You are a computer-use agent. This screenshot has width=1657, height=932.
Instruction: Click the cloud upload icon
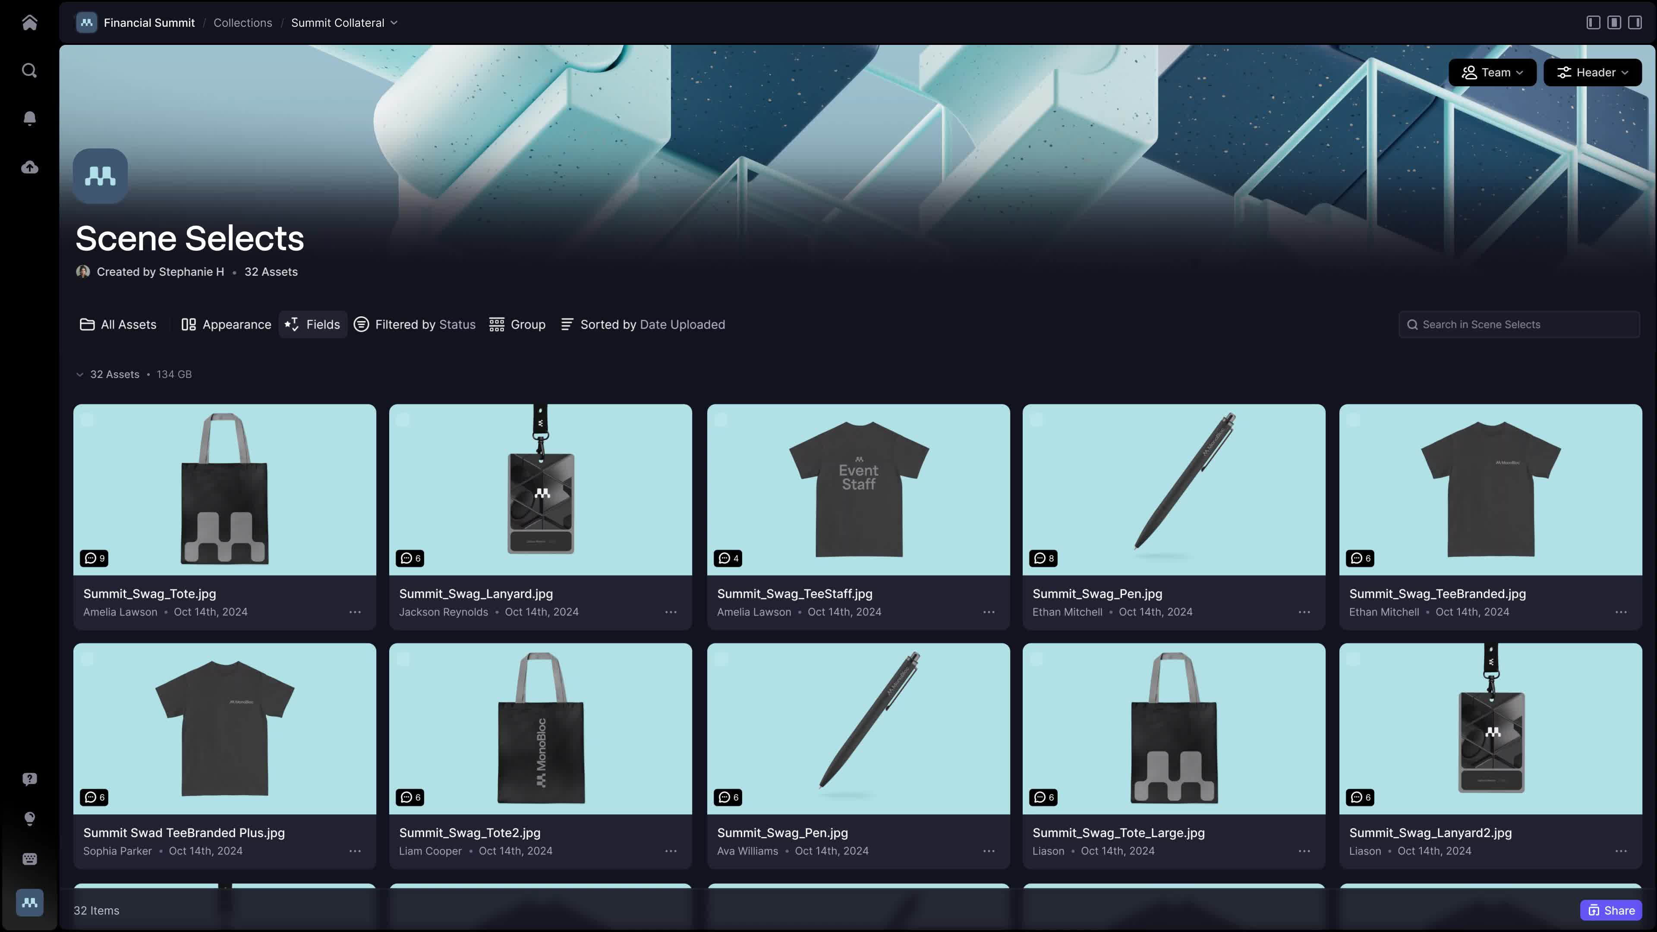[30, 168]
